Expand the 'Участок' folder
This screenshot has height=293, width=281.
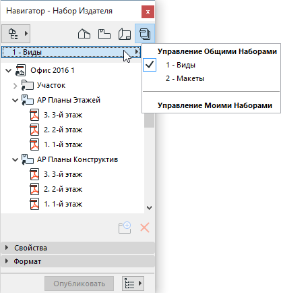[15, 86]
